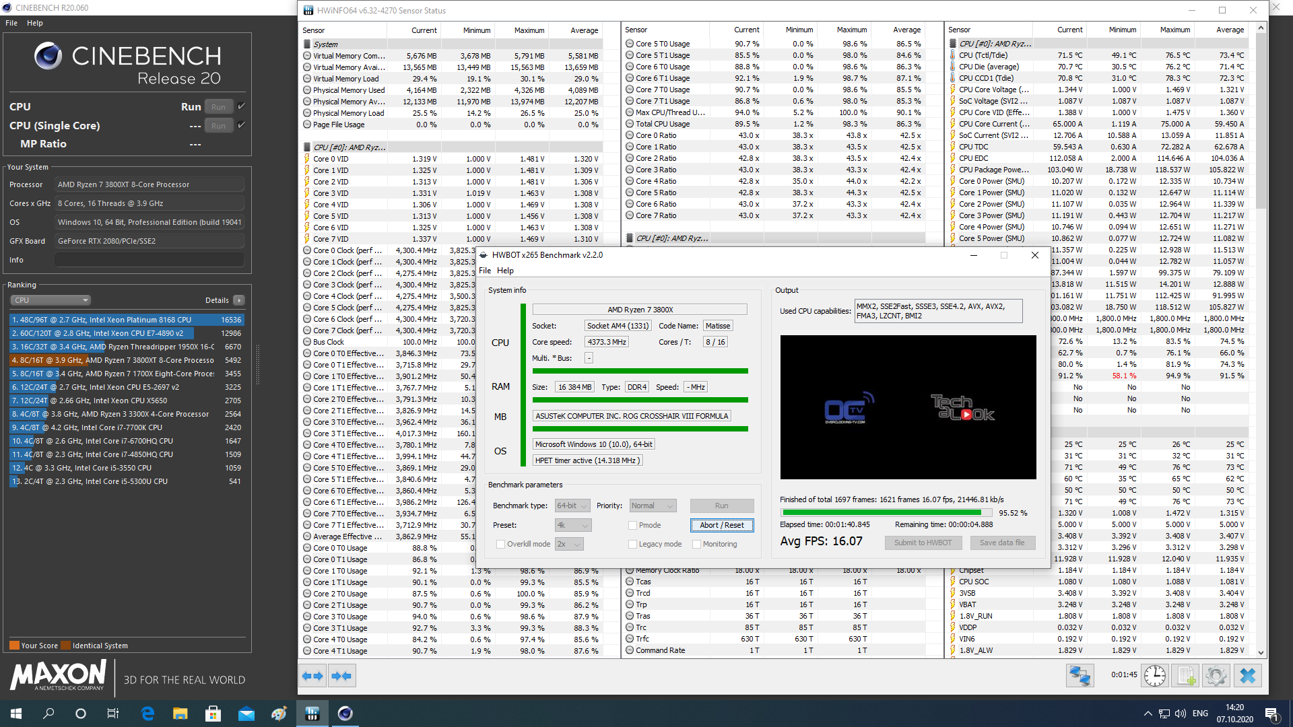Viewport: 1293px width, 727px height.
Task: Open HWiNFO remote network monitoring icon
Action: 1080,676
